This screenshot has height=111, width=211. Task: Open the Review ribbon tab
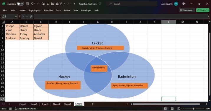point(67,10)
